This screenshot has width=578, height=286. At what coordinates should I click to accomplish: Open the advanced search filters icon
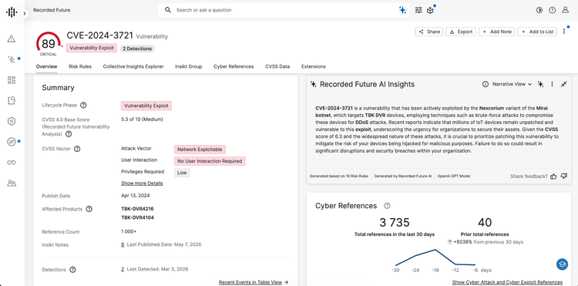(x=418, y=10)
